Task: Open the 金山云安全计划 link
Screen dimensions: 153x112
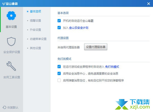Action: click(79, 28)
